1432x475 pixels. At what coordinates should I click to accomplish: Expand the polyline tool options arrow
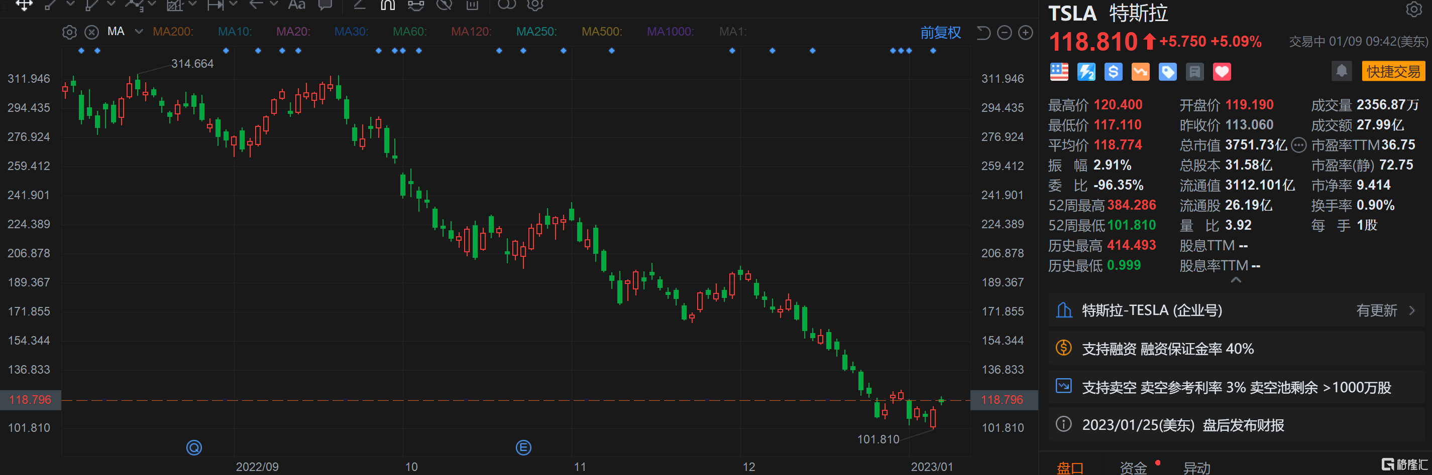point(152,4)
